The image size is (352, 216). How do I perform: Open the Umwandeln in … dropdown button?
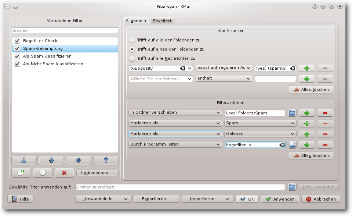pos(104,199)
